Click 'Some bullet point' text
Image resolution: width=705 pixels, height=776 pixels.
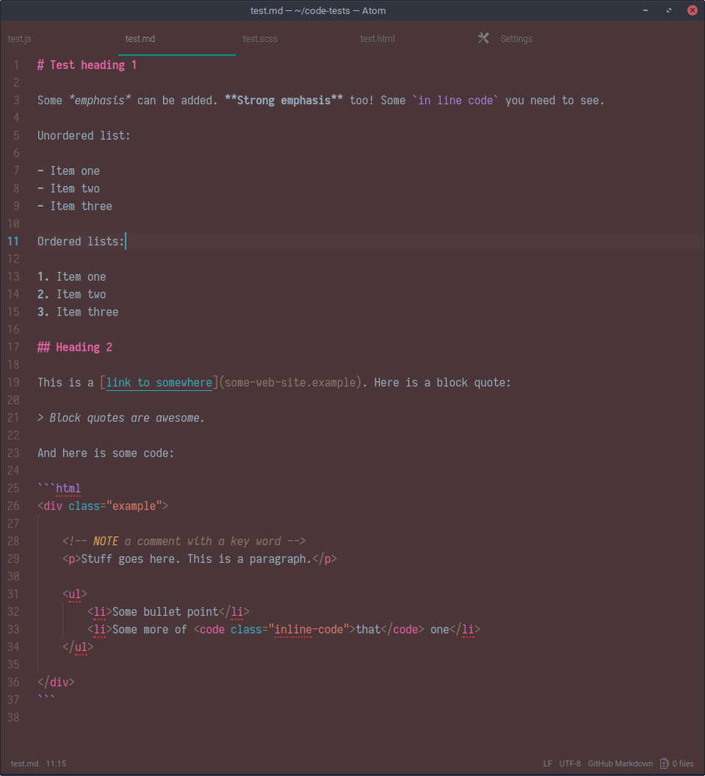pos(165,612)
